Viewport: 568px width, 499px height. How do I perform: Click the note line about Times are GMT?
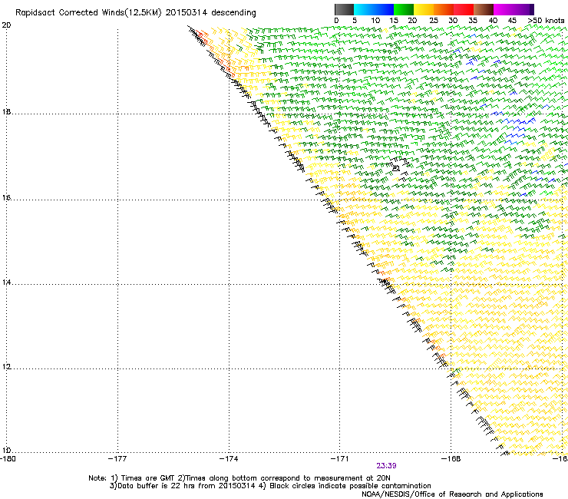(x=239, y=478)
